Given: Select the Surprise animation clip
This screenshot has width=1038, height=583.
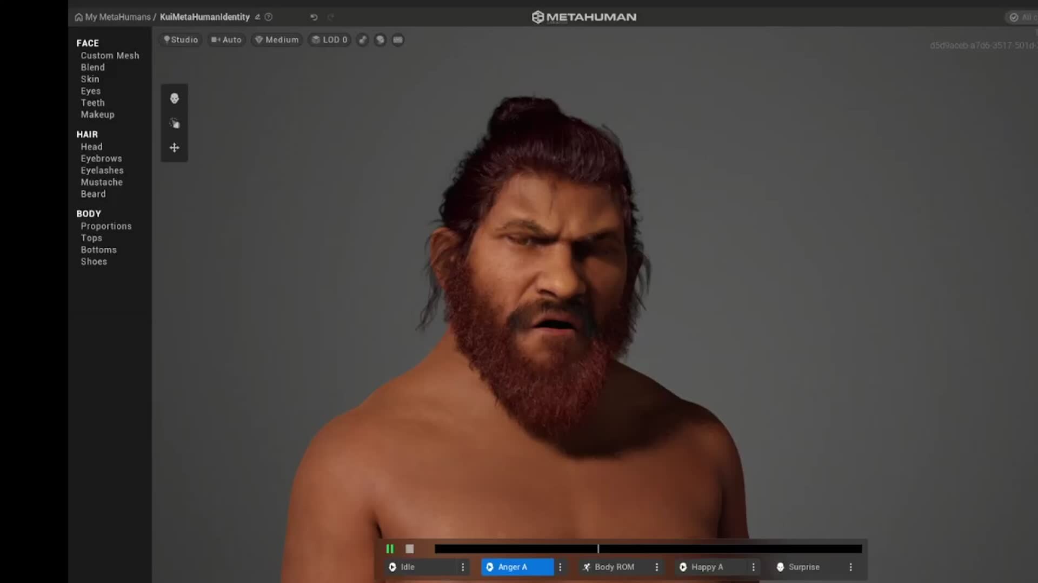Looking at the screenshot, I should 805,567.
